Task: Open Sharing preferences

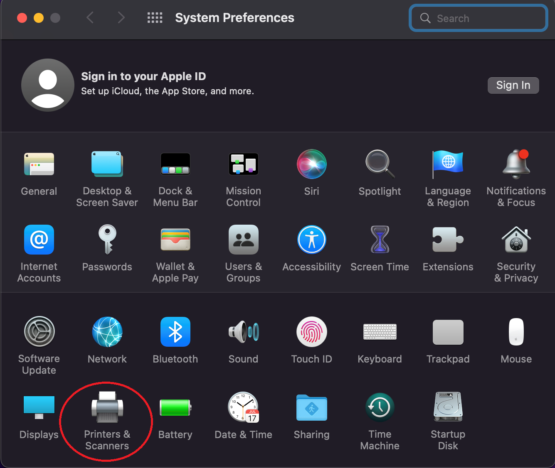Action: click(x=312, y=407)
